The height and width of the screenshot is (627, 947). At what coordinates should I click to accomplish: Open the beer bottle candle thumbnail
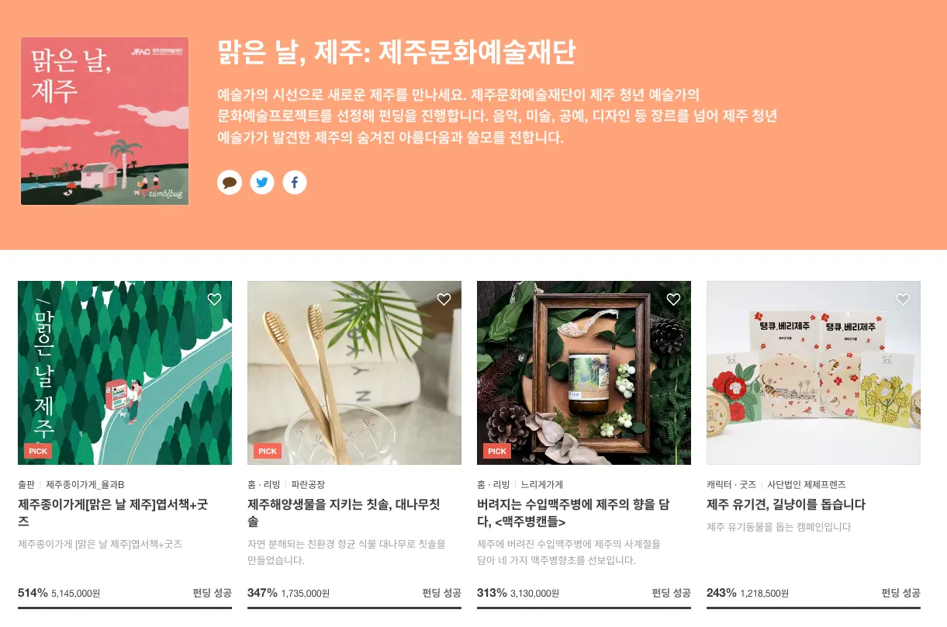point(584,372)
